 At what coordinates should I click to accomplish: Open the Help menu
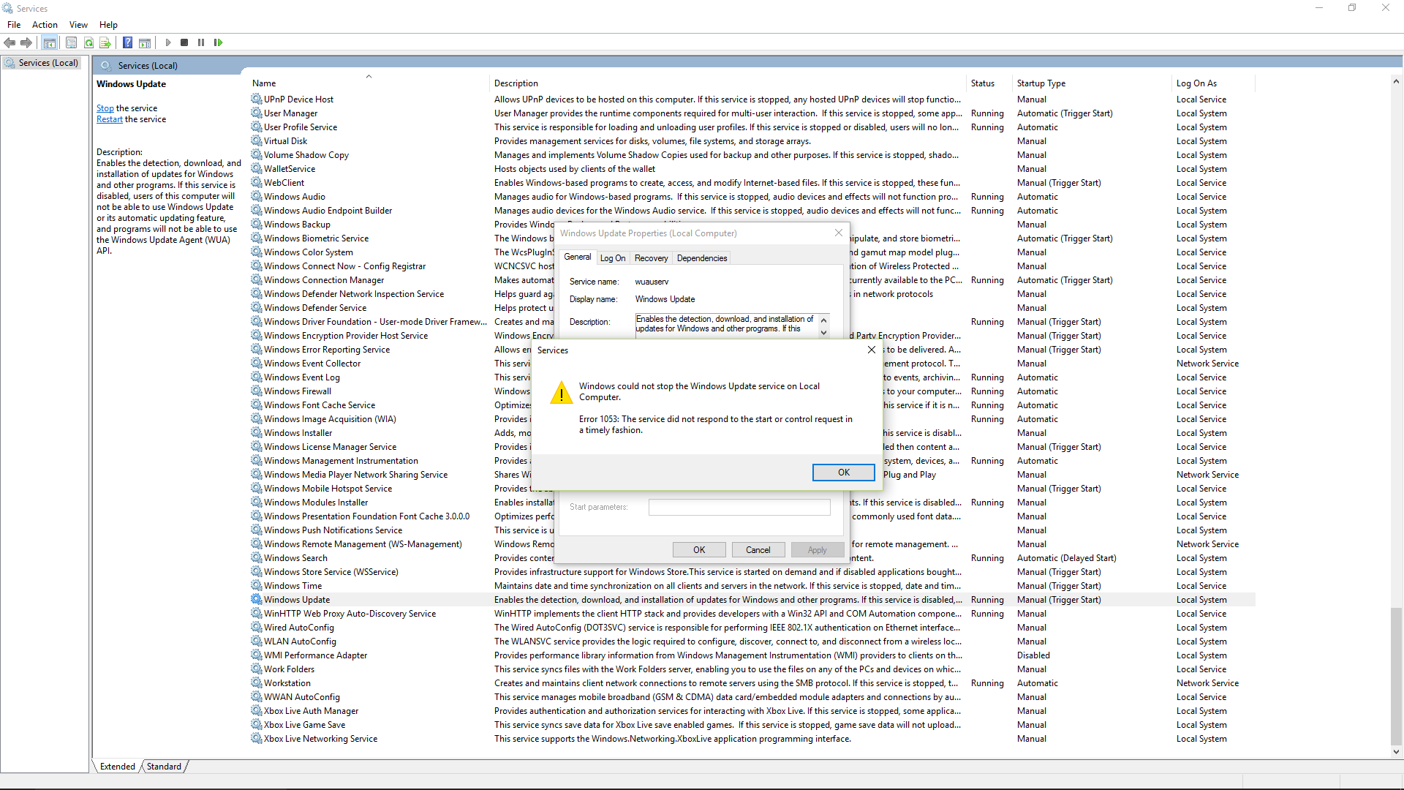point(108,25)
